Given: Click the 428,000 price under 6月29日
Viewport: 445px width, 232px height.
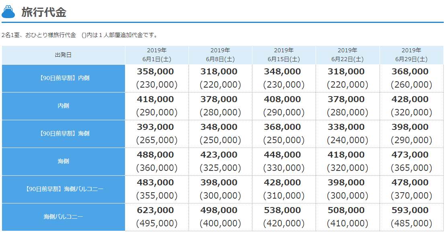Looking at the screenshot, I should [410, 99].
